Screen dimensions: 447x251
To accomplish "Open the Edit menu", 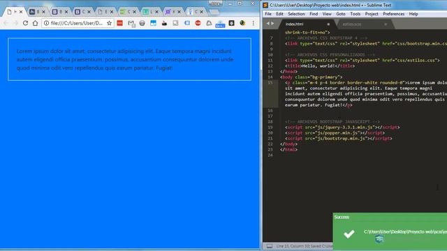I will 279,14.
